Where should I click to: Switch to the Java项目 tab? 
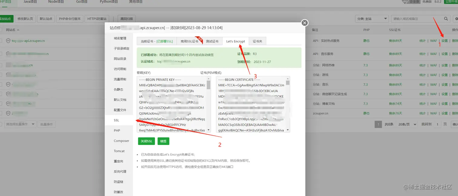point(30,2)
